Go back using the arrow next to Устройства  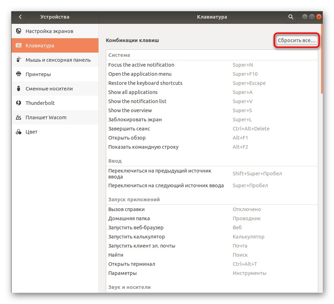[x=20, y=17]
